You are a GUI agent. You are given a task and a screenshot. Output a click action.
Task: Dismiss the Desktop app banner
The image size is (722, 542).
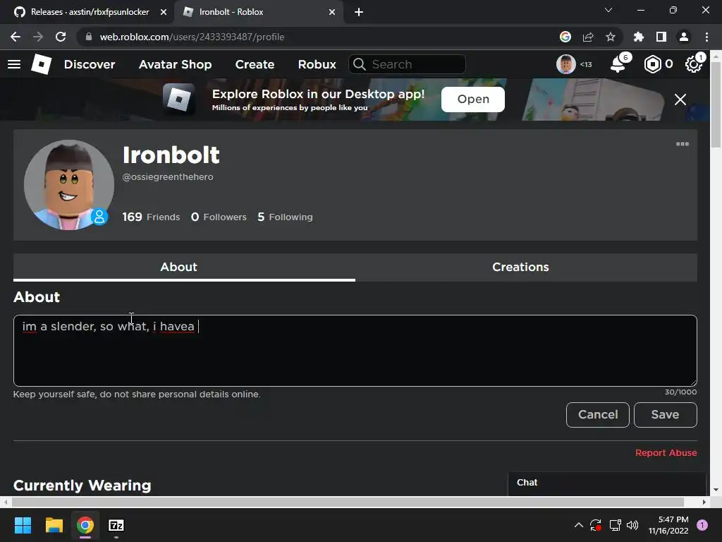point(680,100)
